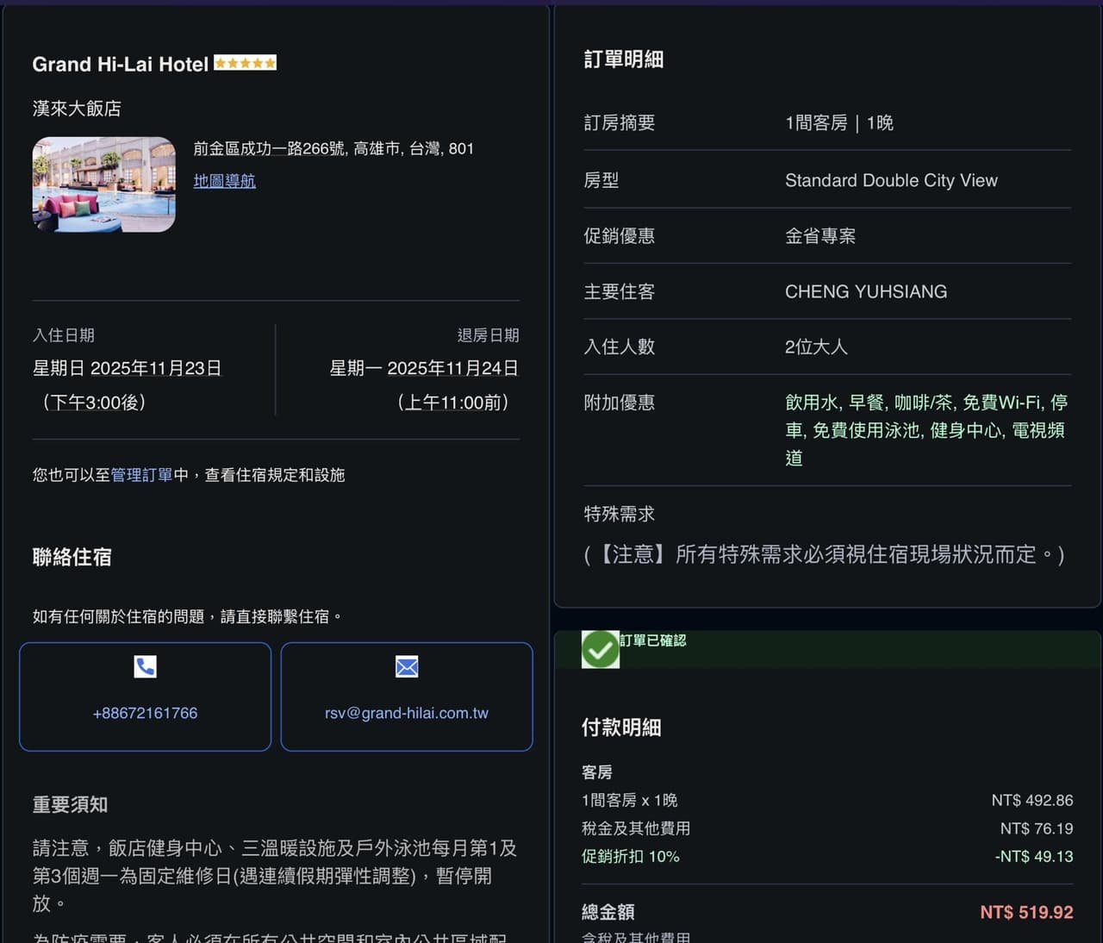Click the +88672161766 phone number
This screenshot has width=1103, height=943.
(145, 713)
